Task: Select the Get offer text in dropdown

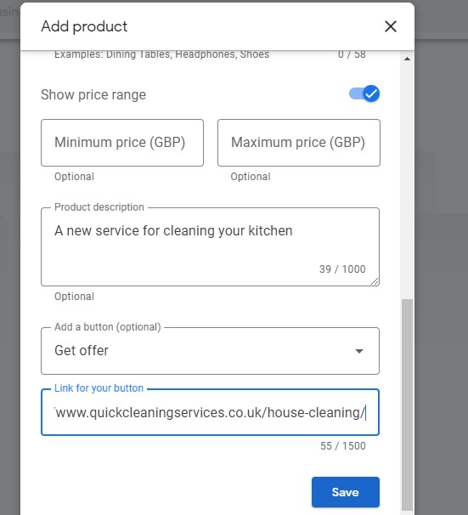Action: click(x=82, y=350)
